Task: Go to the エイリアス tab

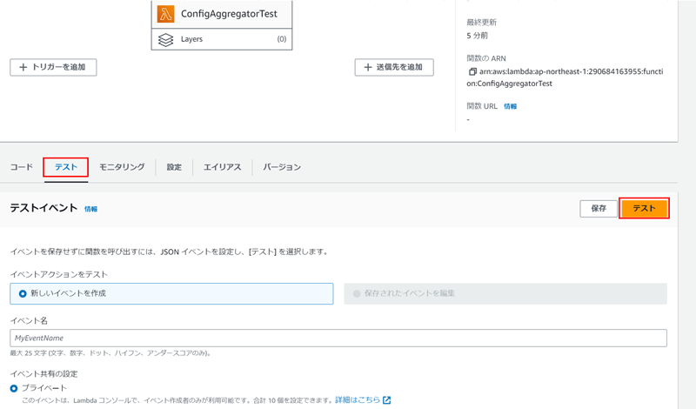Action: click(x=222, y=167)
